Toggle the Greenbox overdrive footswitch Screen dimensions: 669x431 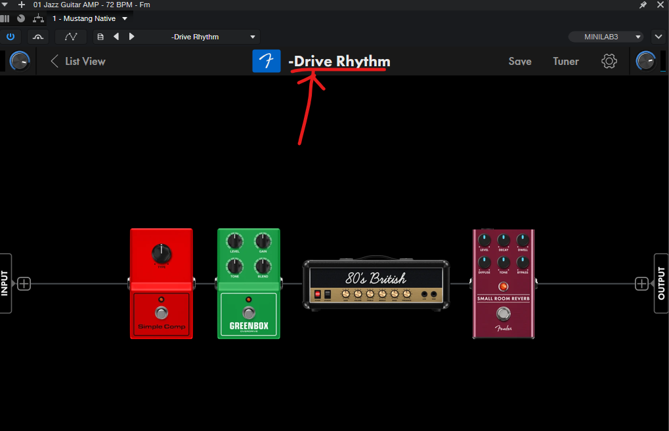248,311
